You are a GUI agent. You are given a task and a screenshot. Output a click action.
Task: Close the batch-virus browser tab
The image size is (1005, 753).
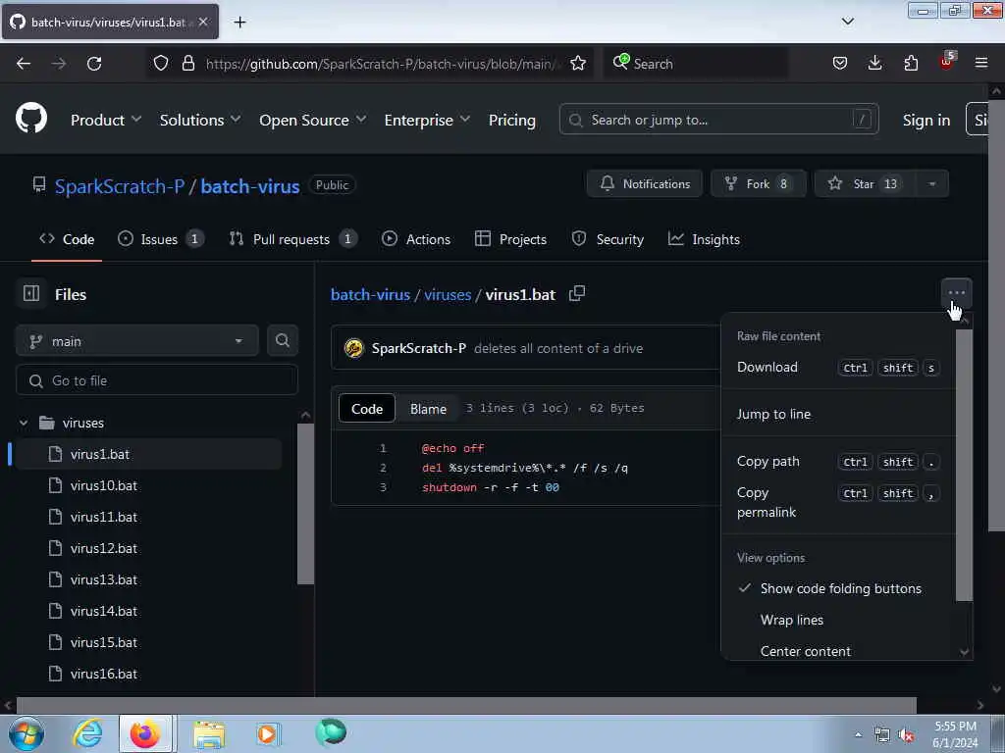203,22
